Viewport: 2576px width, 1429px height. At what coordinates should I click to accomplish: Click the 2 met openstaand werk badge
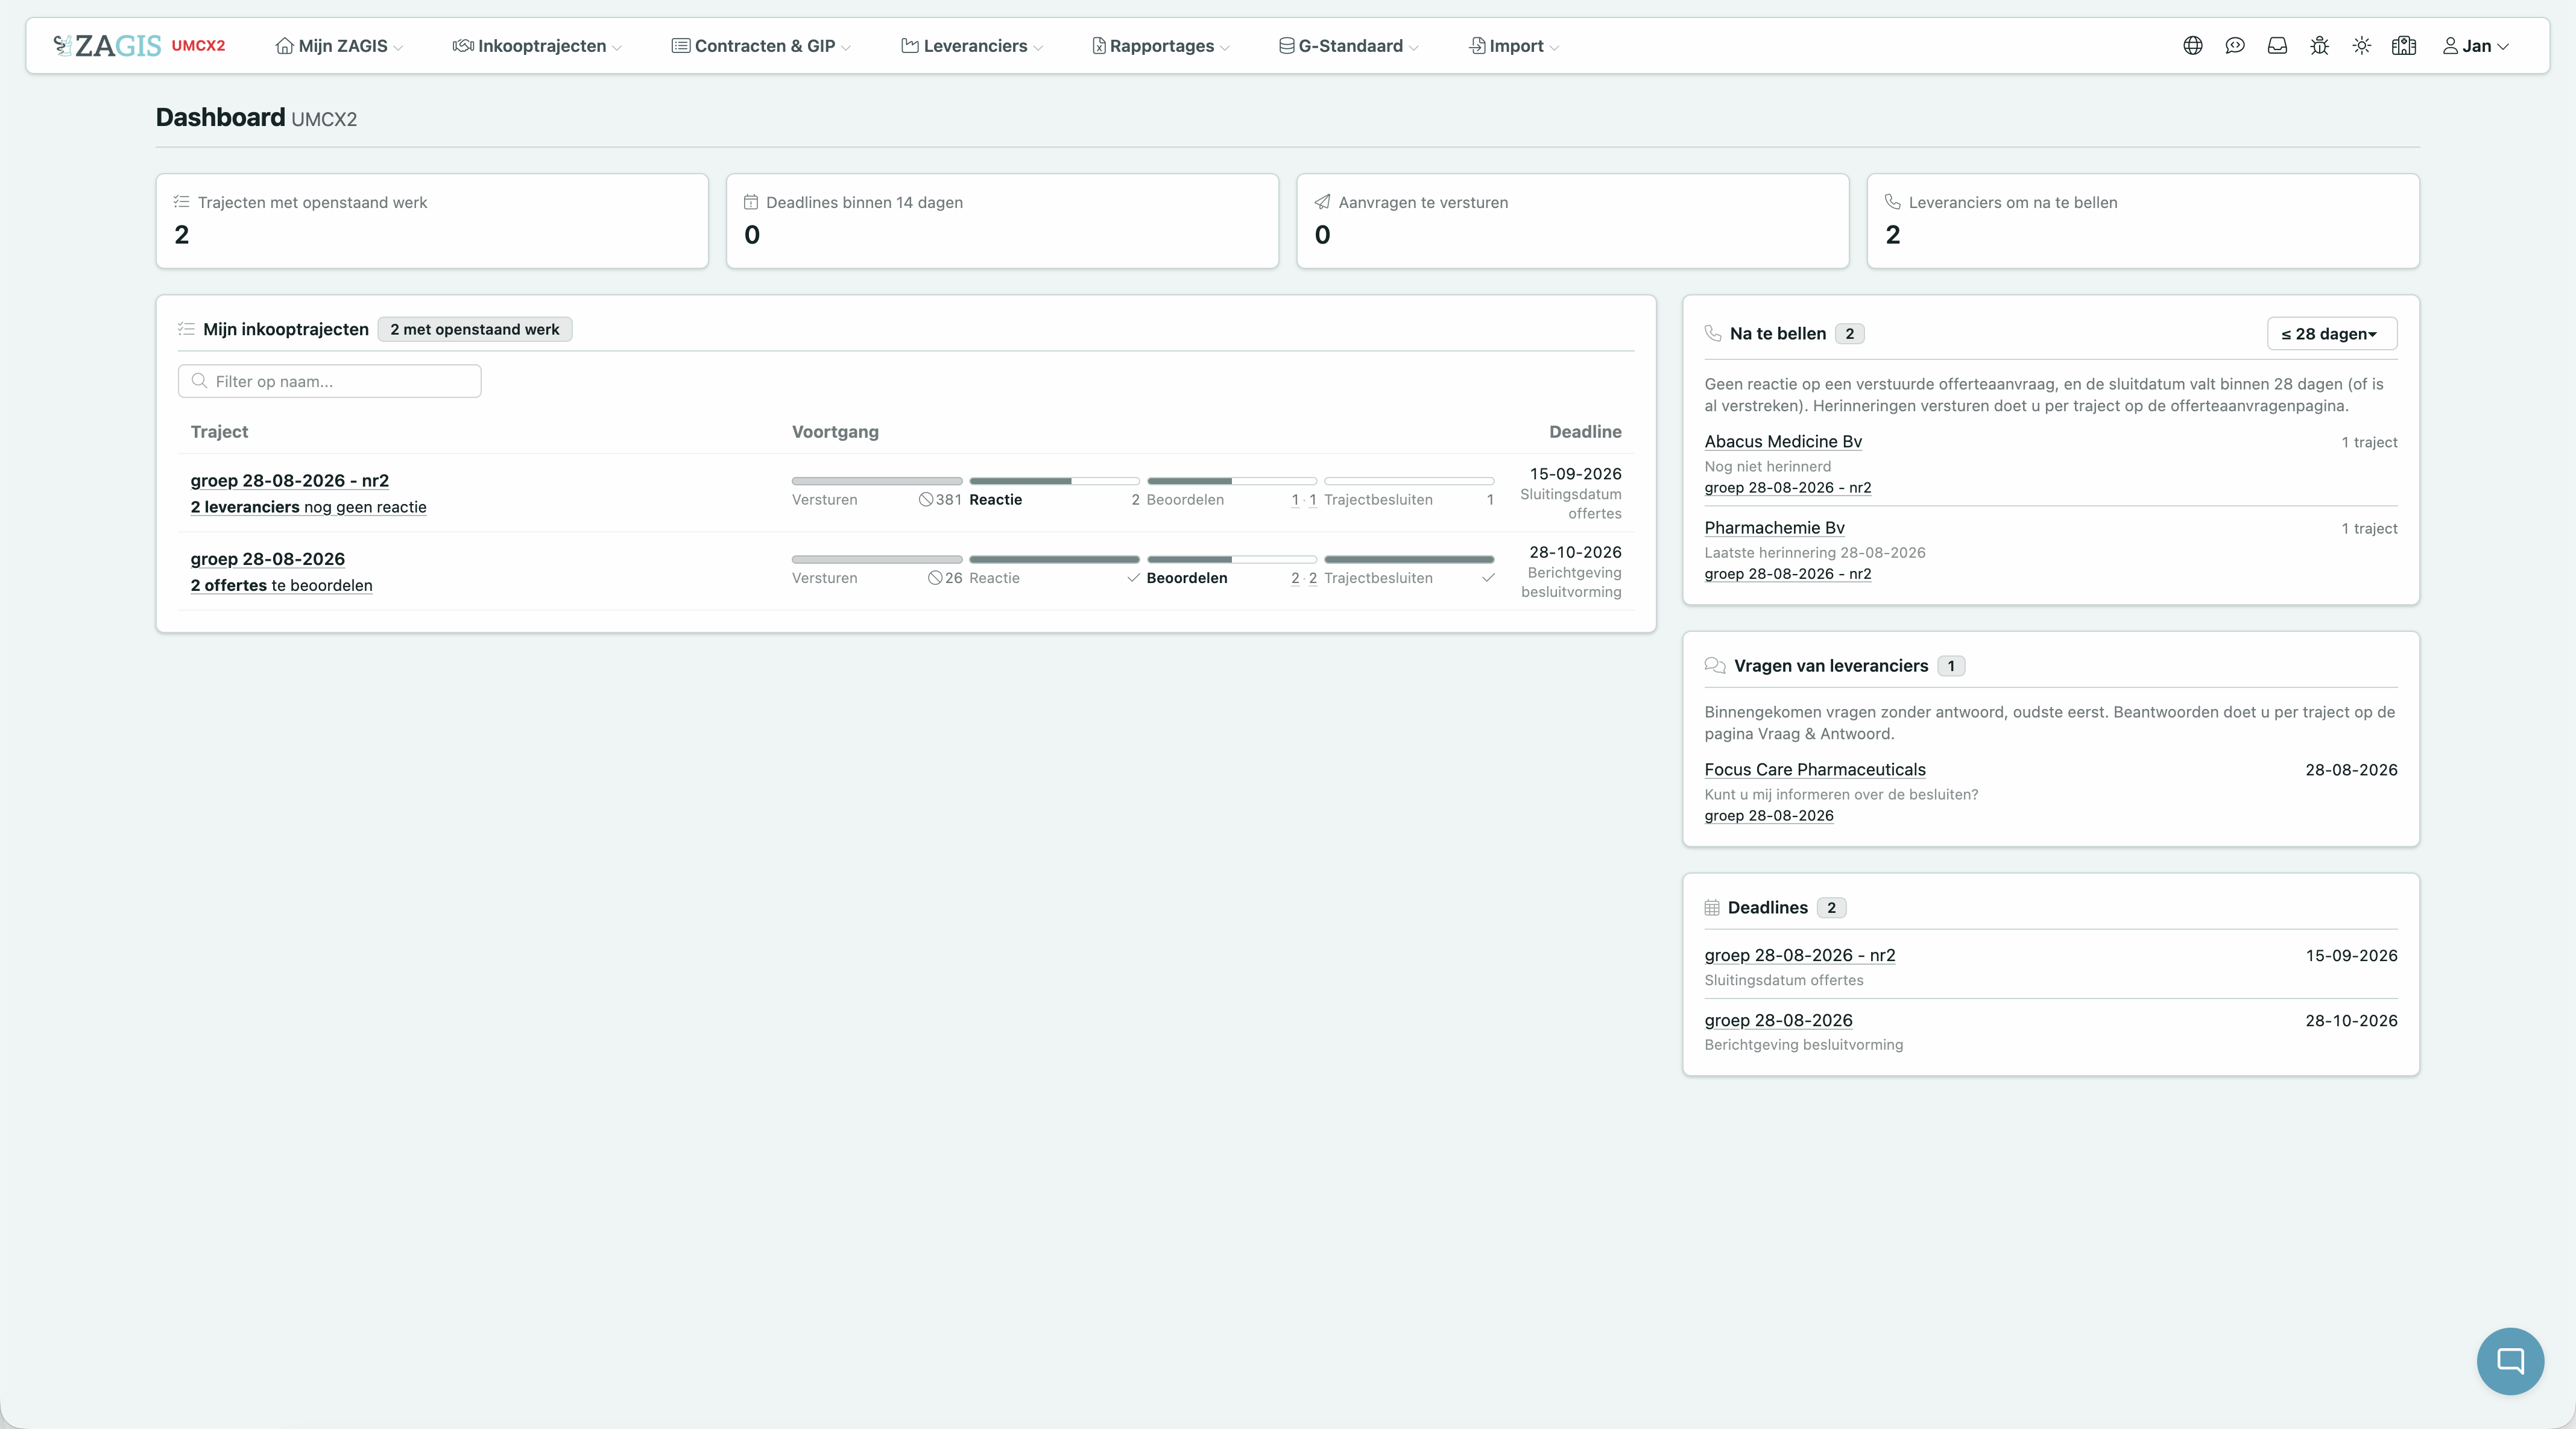point(474,329)
